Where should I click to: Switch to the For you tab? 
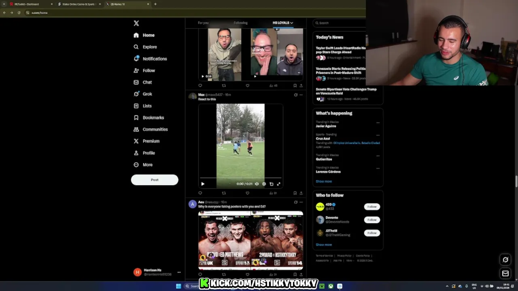[x=203, y=23]
